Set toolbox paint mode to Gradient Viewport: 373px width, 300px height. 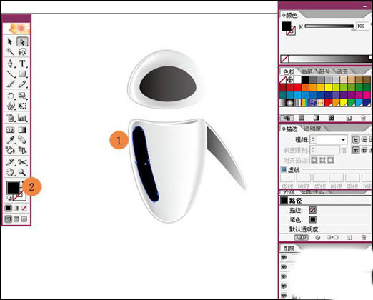click(16, 208)
